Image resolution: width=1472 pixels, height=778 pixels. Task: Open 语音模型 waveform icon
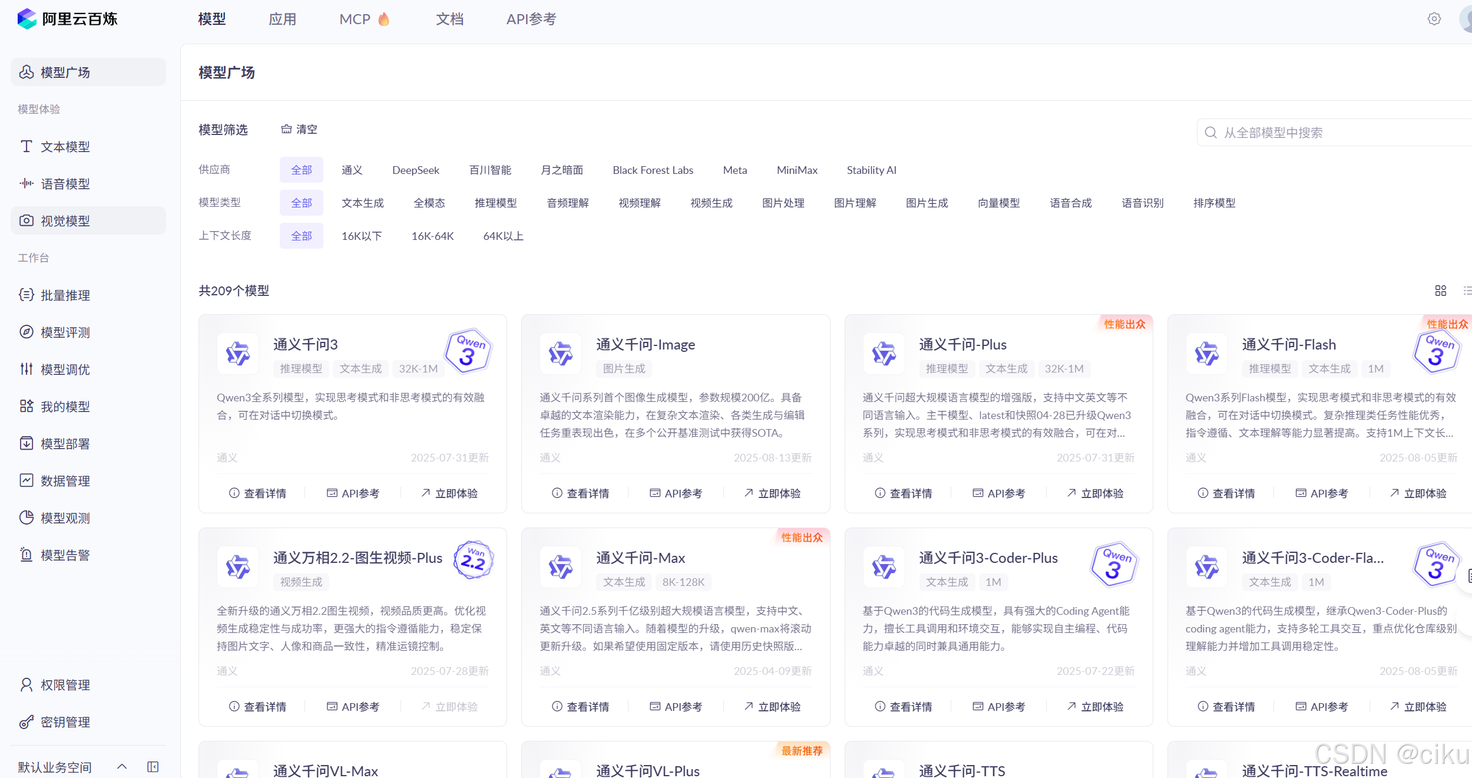point(27,183)
